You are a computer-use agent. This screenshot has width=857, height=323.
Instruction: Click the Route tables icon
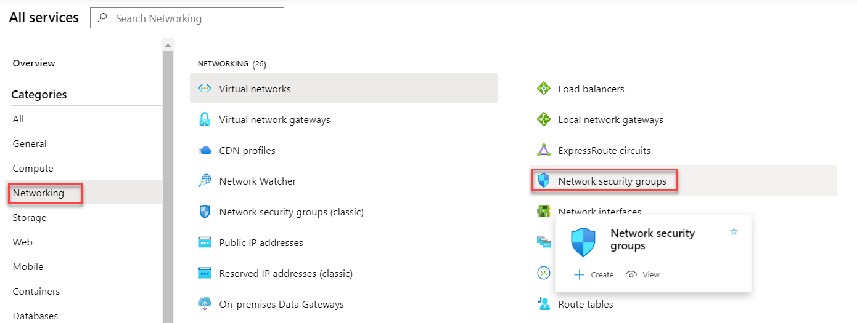click(543, 304)
